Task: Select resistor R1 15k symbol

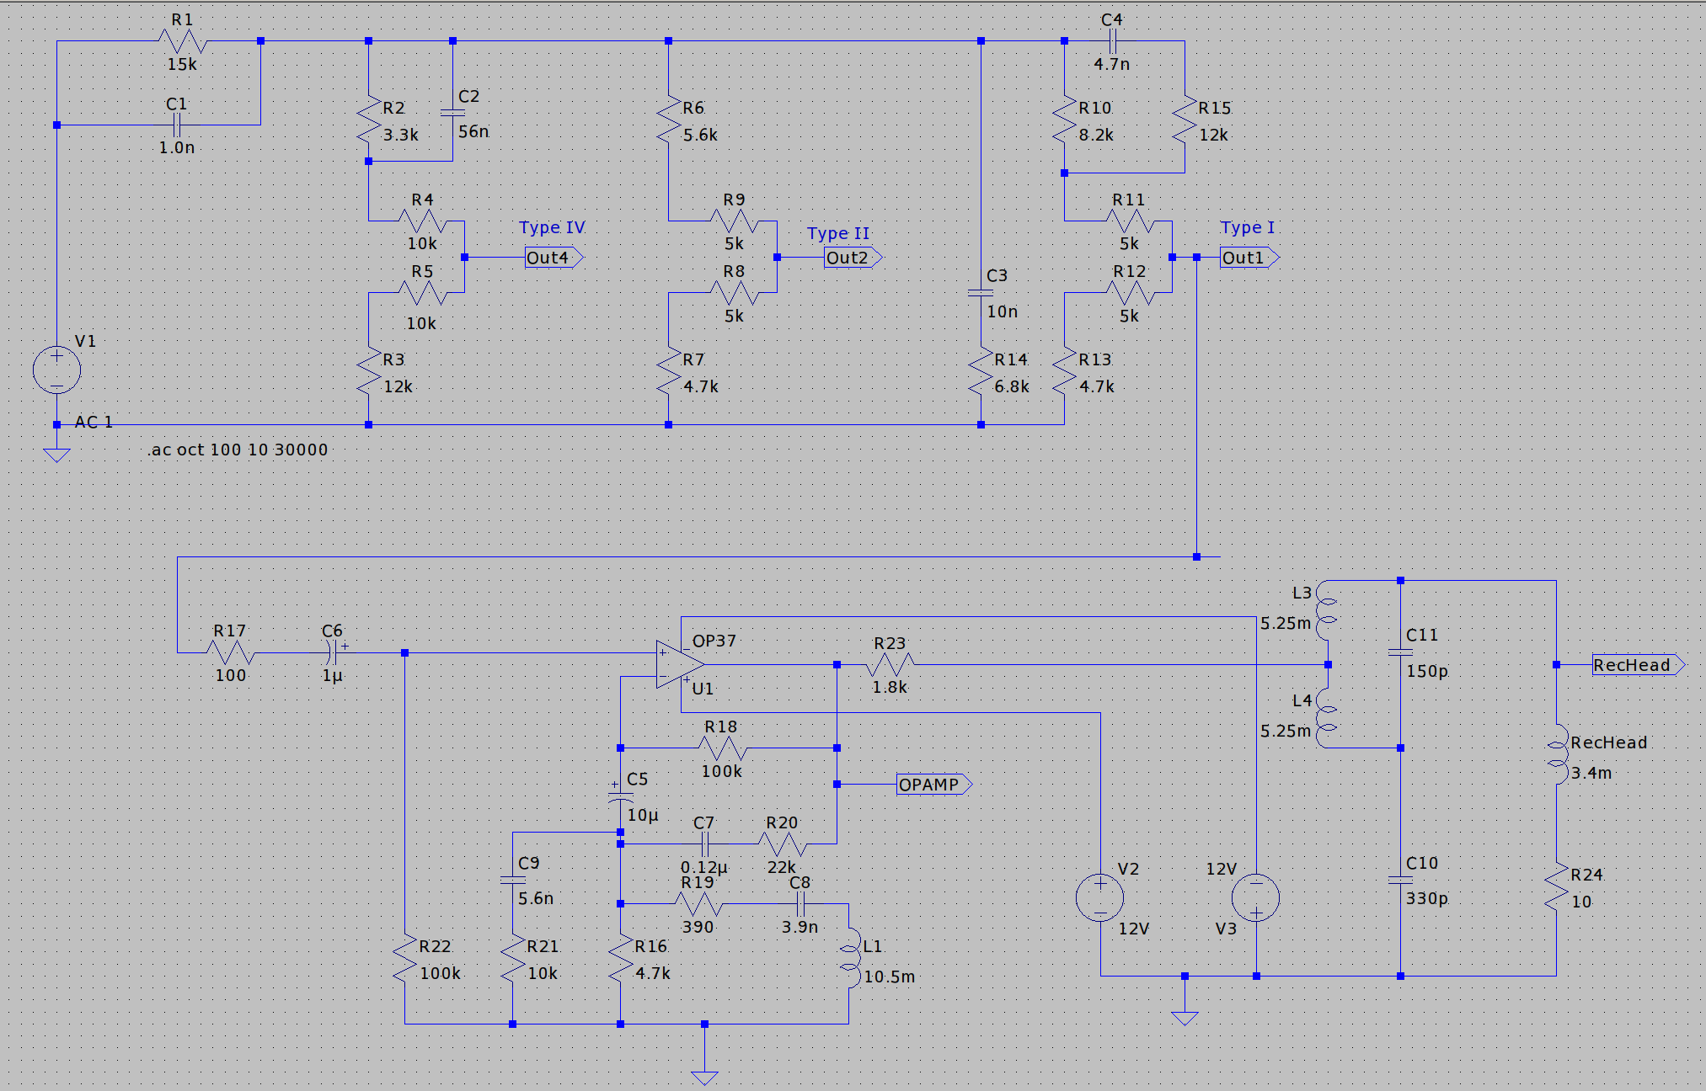Action: tap(183, 40)
